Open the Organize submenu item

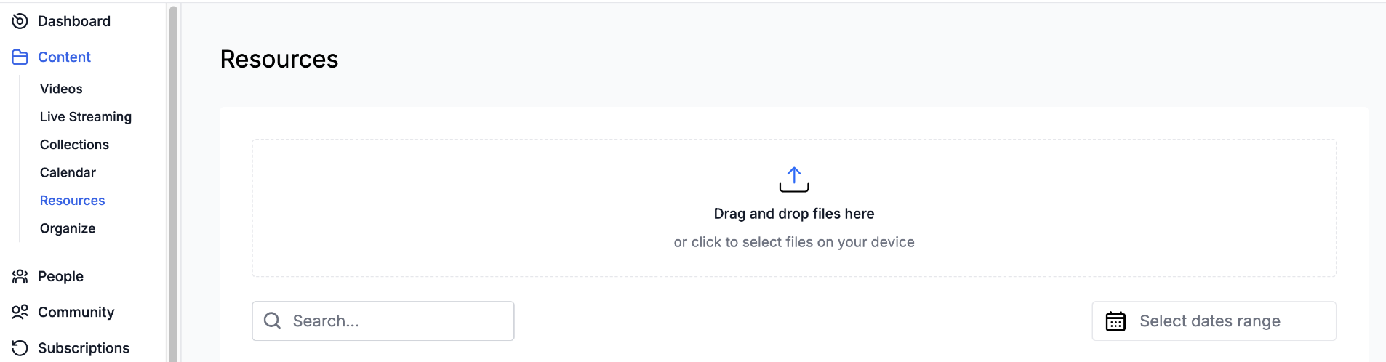(68, 228)
